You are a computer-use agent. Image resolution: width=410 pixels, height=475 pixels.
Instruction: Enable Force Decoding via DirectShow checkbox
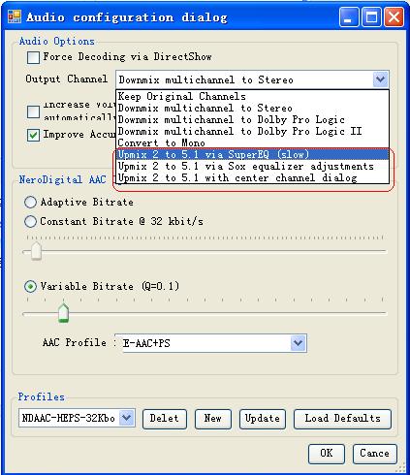(33, 57)
